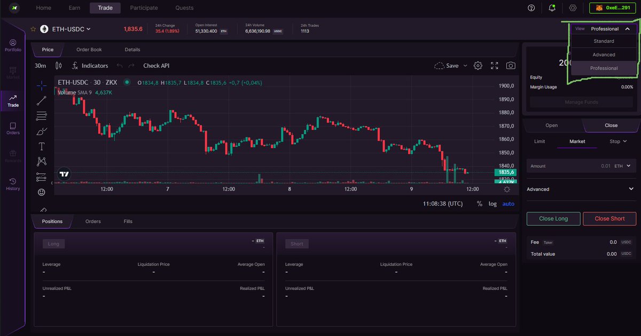
Task: Click the Close Short button
Action: [x=609, y=218]
